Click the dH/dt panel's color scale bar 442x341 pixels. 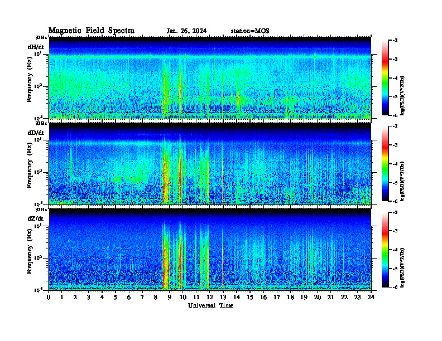pyautogui.click(x=385, y=78)
